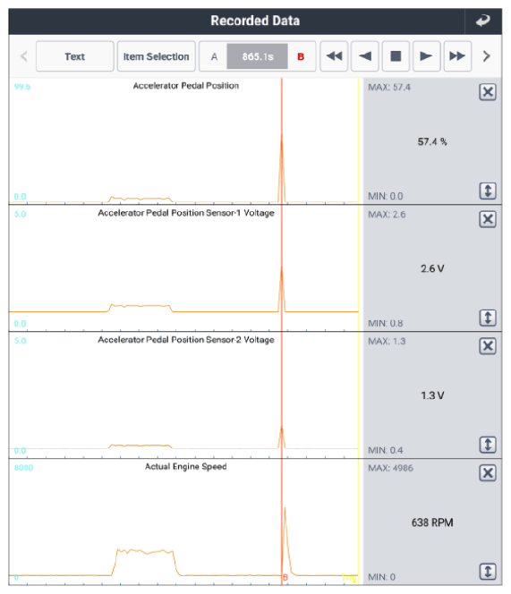Viewport: 511px width, 594px height.
Task: Step backward with single left arrow
Action: 364,56
